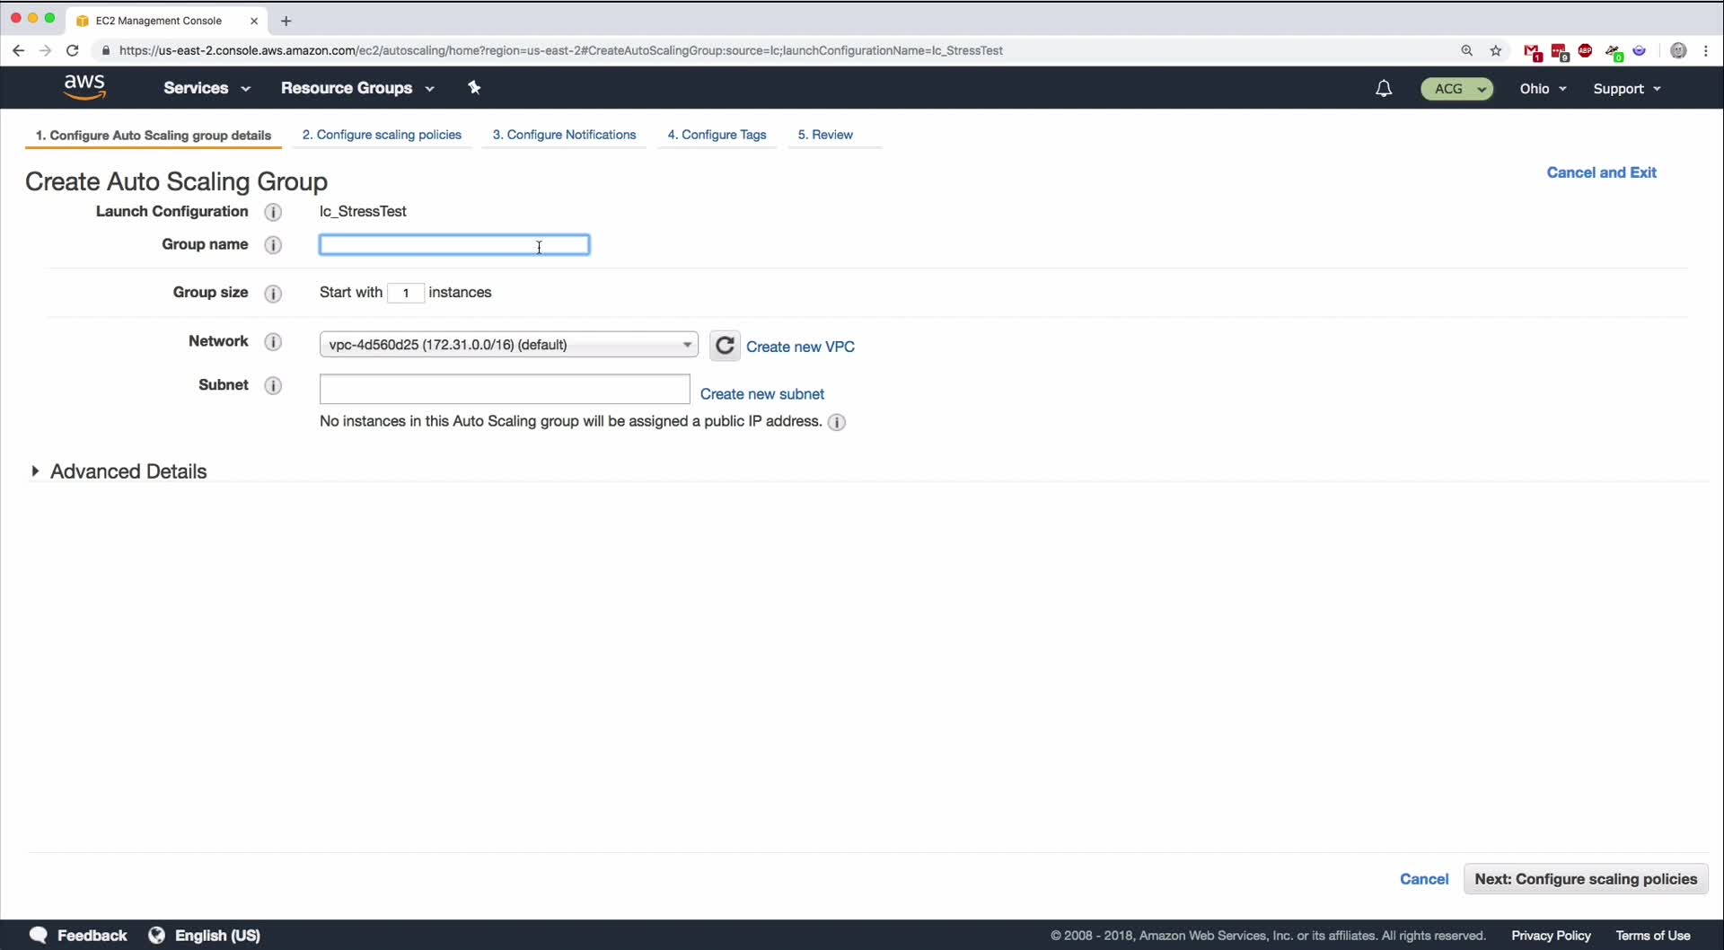Click the zoom magnifier icon in address bar
Viewport: 1724px width, 950px height.
[1467, 51]
